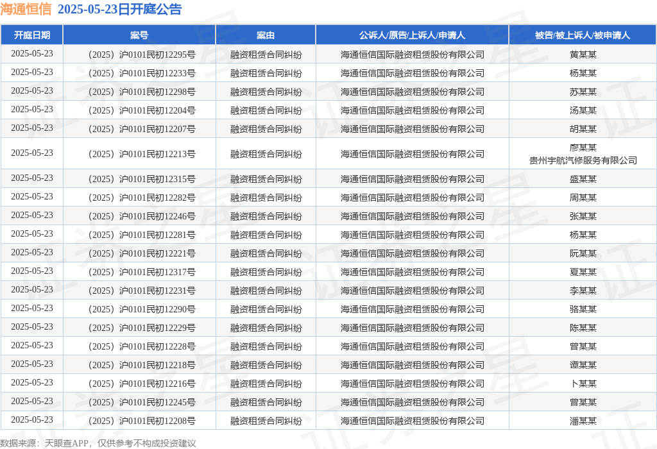Click the 开庭日期 column header
Screen dimensions: 657x449
pos(32,35)
